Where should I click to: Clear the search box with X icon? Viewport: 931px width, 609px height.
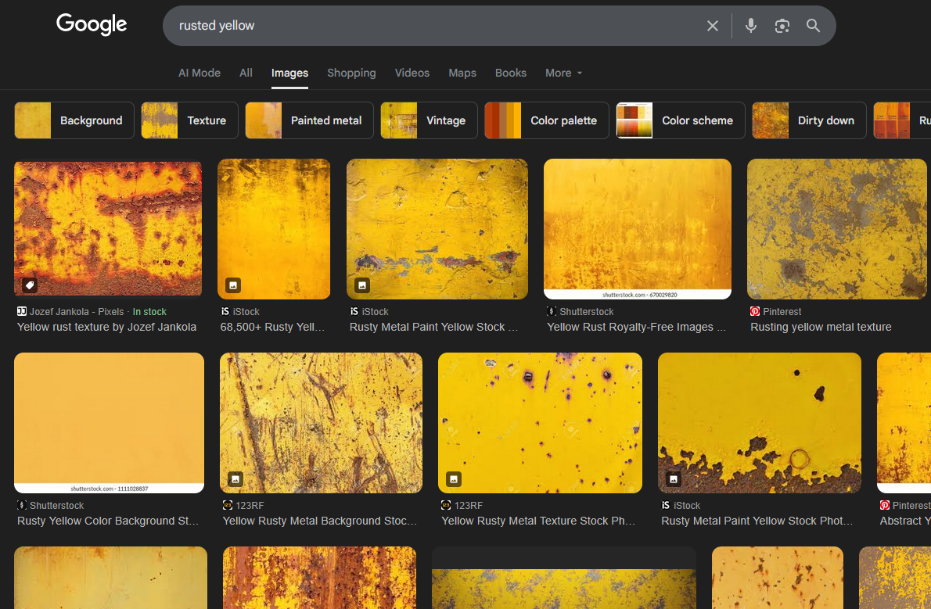pyautogui.click(x=712, y=26)
